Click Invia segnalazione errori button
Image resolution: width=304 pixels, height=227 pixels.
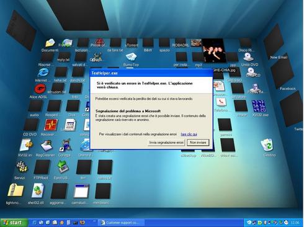pos(166,143)
